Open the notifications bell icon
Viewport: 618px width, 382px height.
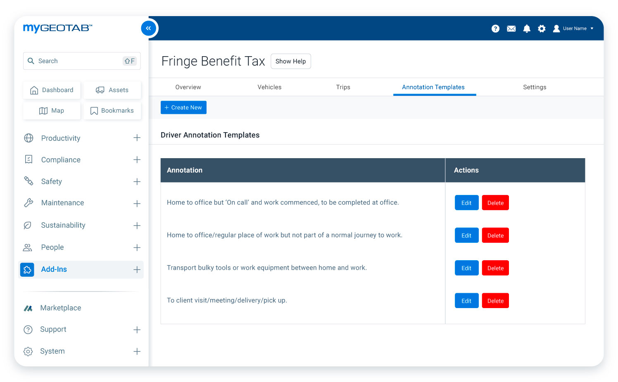tap(527, 28)
